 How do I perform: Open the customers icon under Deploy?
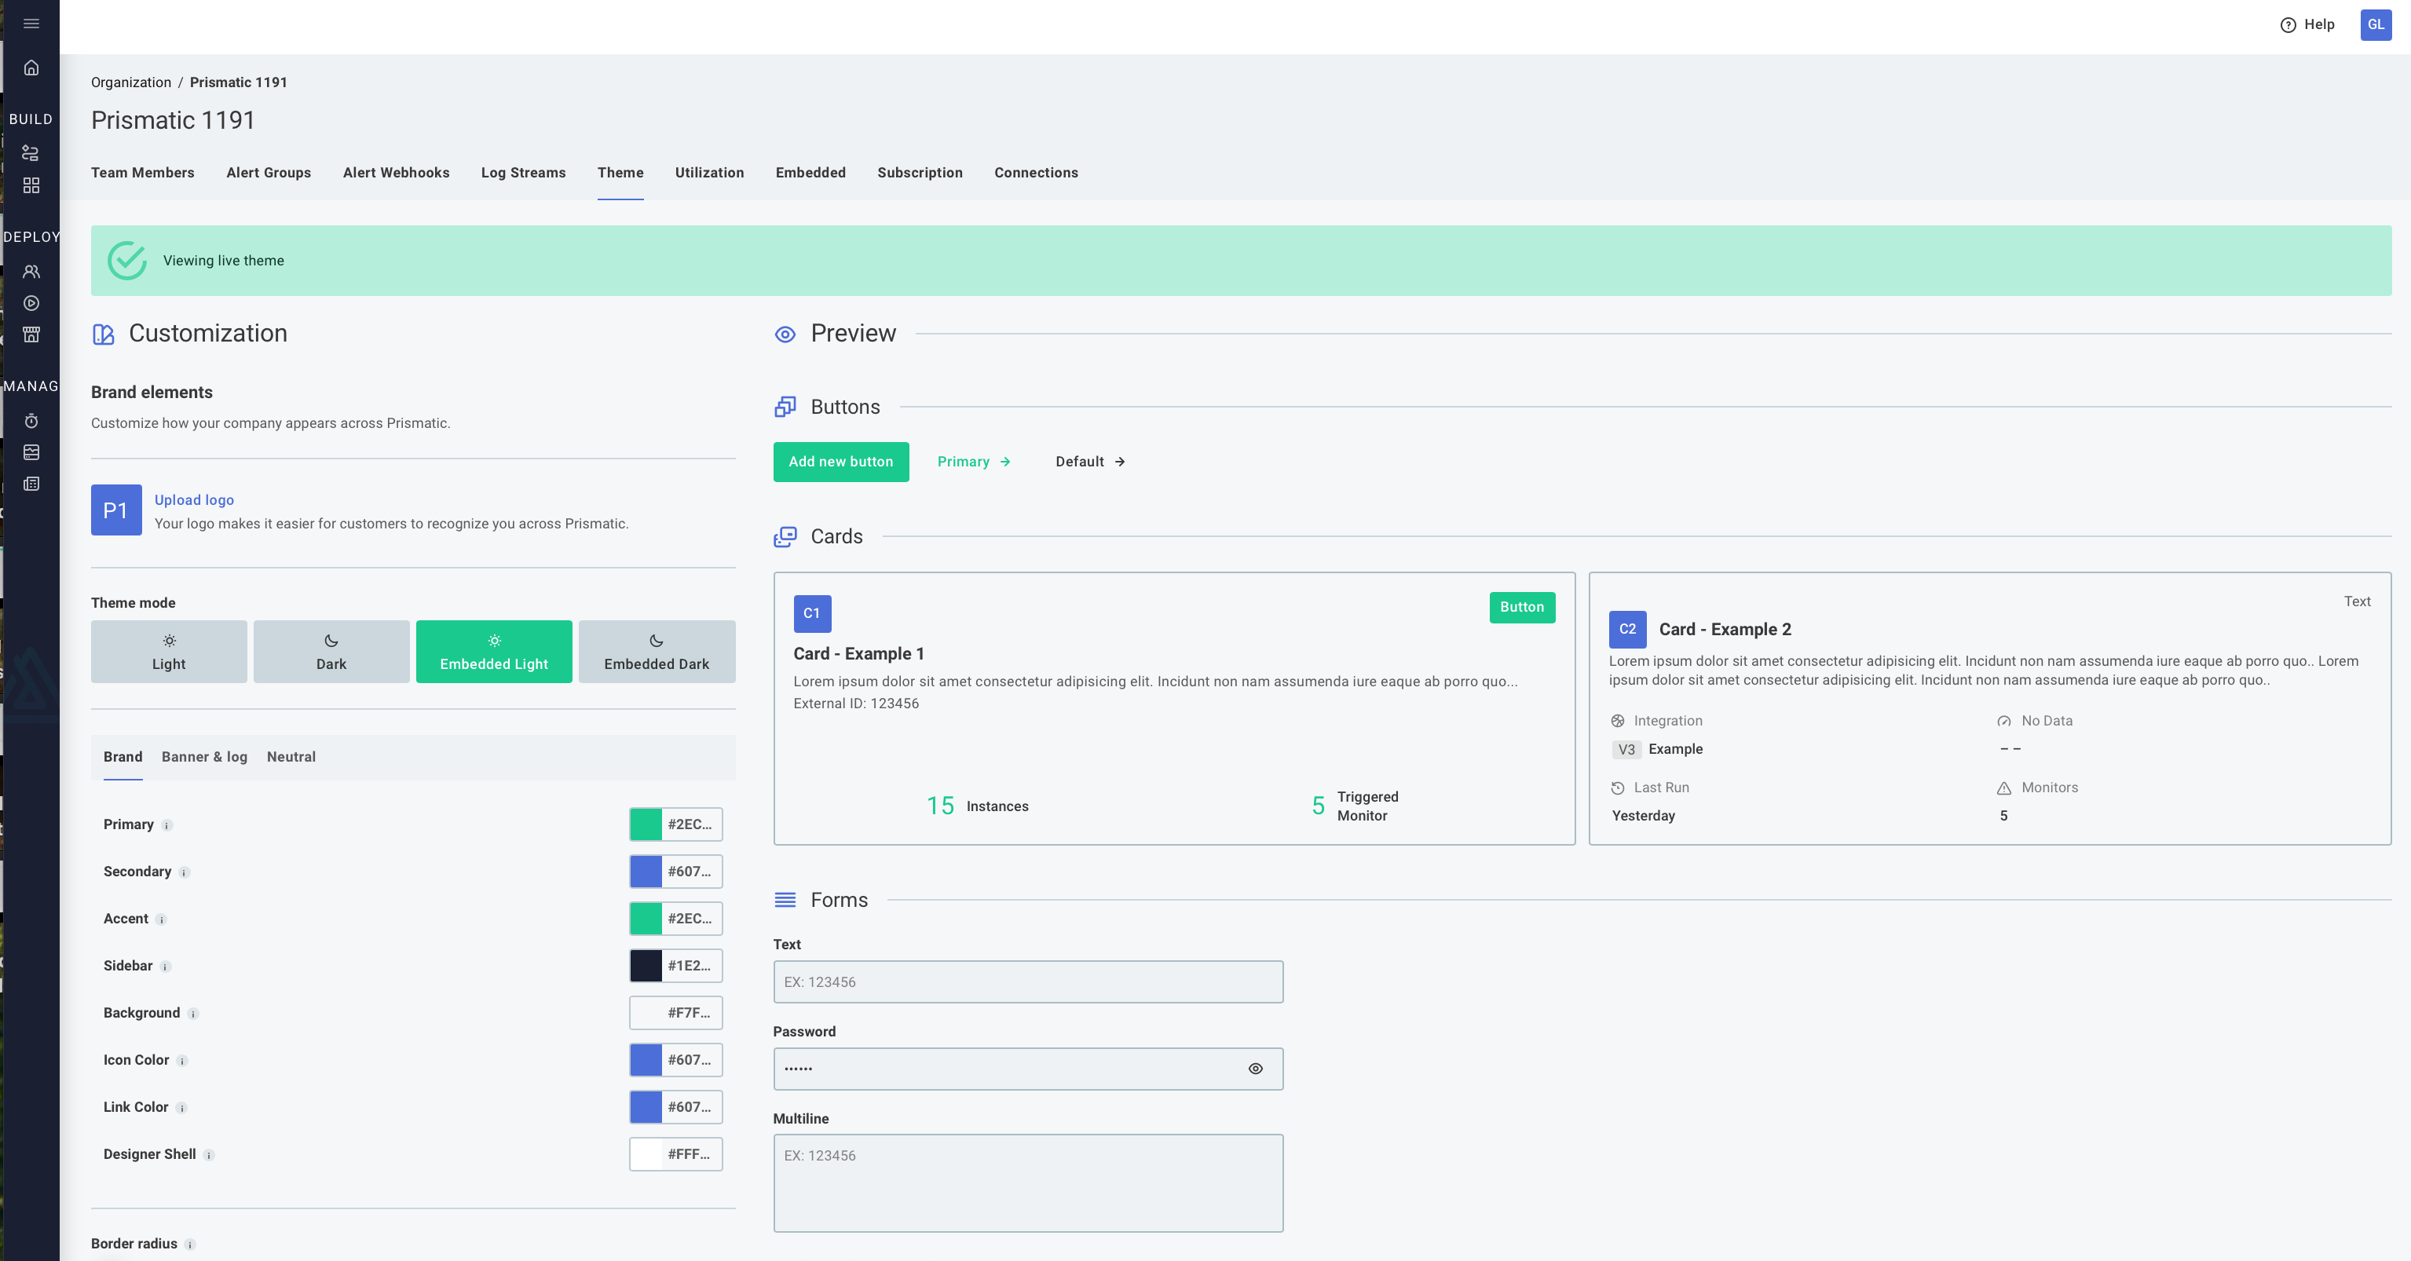[x=31, y=272]
